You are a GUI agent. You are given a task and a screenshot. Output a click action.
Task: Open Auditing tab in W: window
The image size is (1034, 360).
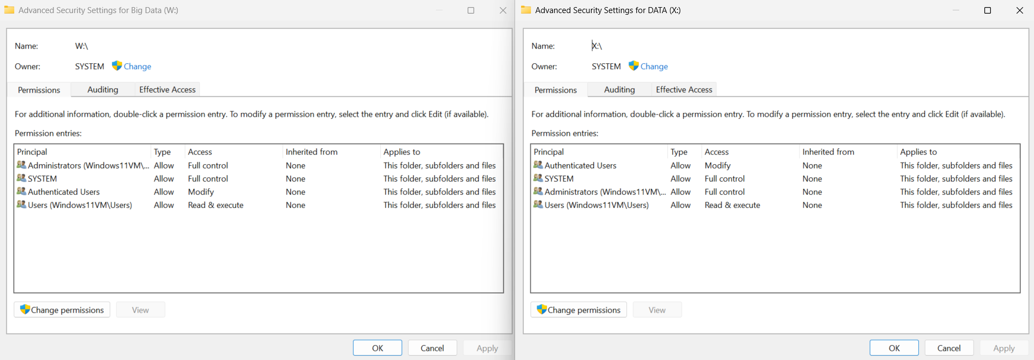103,89
